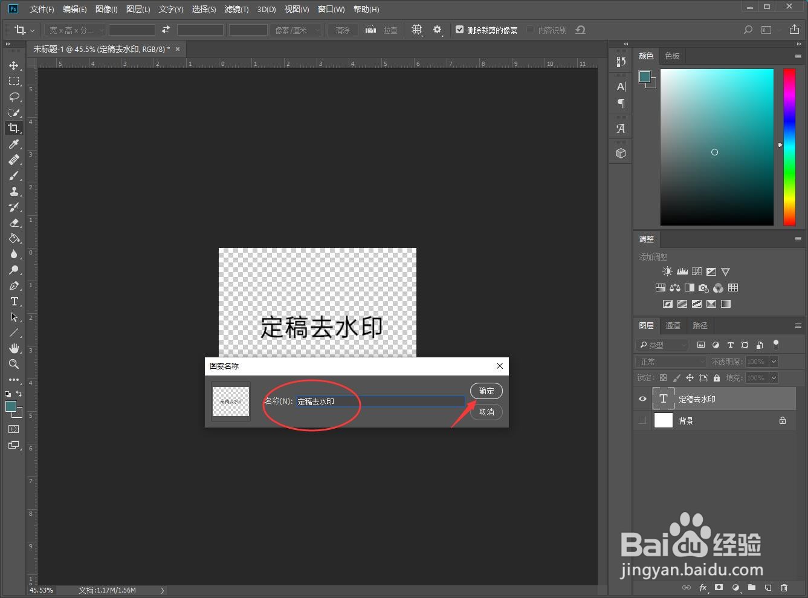Toggle Content-Aware checkbox
Image resolution: width=808 pixels, height=598 pixels.
[530, 30]
